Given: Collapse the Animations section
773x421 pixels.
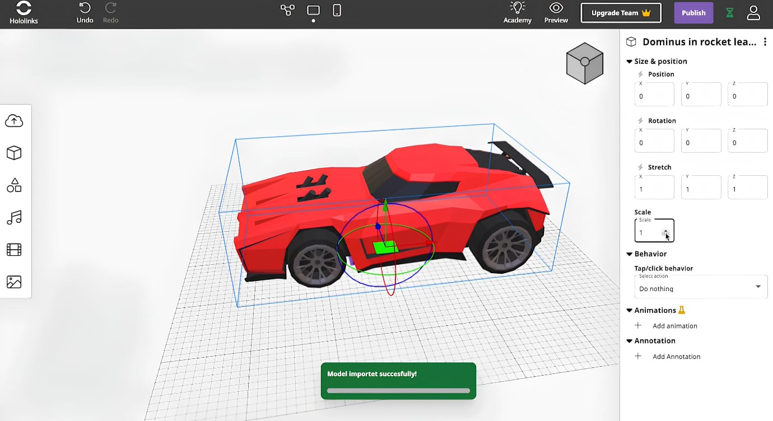Looking at the screenshot, I should pos(629,310).
